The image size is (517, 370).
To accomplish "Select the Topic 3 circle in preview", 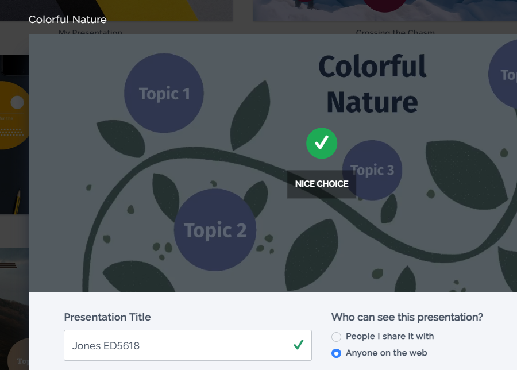I will [x=372, y=170].
